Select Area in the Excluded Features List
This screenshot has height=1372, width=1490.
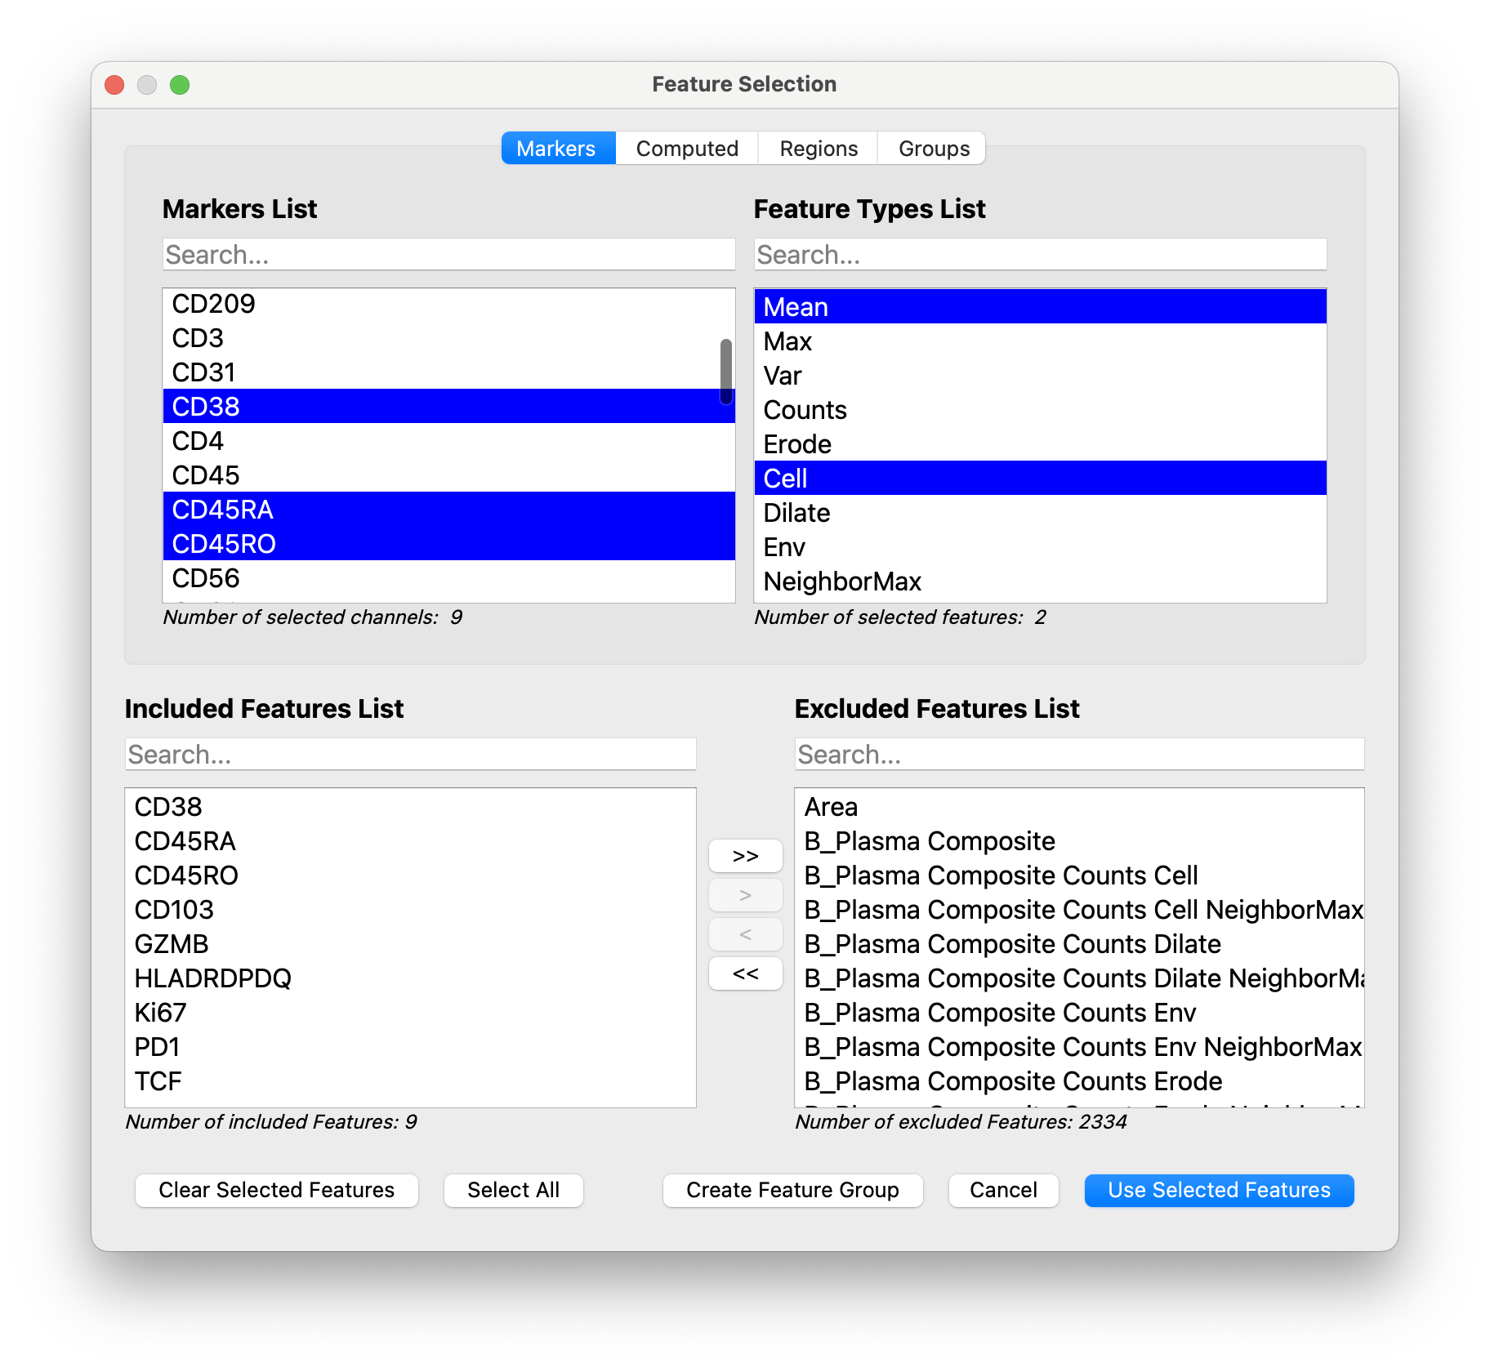830,807
